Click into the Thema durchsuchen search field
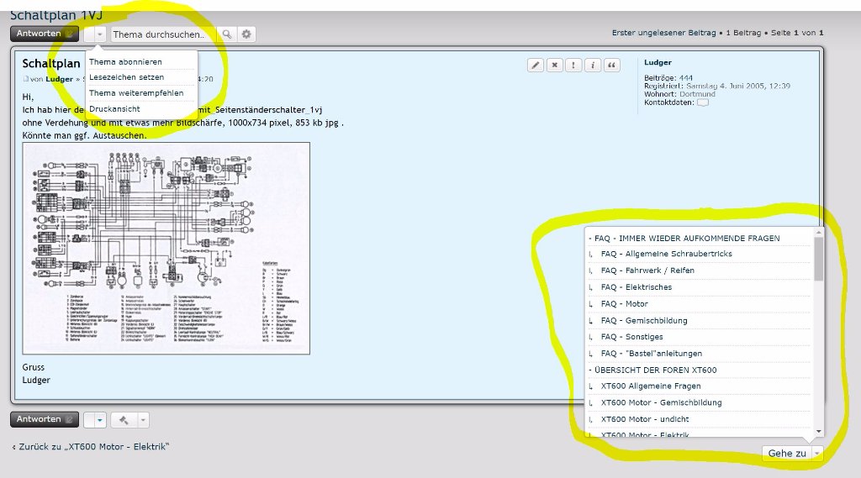This screenshot has width=861, height=478. [162, 34]
